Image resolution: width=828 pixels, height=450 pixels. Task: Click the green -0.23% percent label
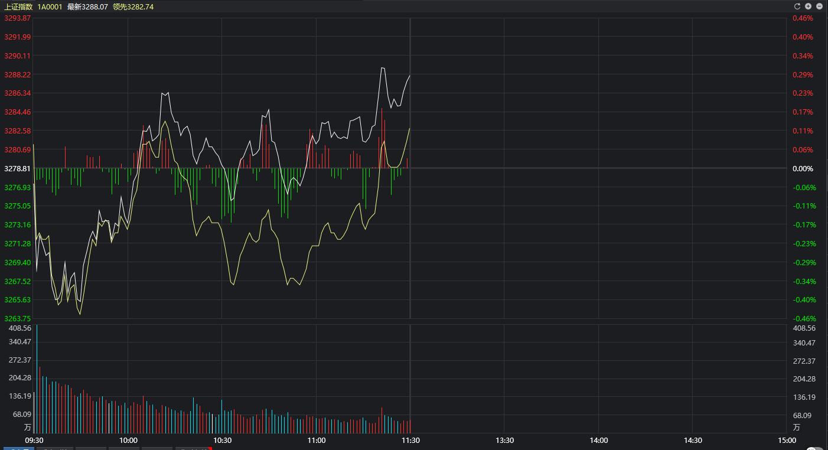(804, 244)
